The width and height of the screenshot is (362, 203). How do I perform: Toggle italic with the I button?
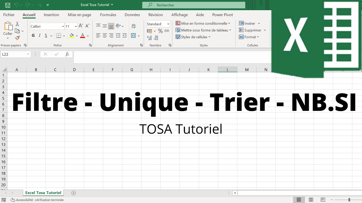(40, 36)
